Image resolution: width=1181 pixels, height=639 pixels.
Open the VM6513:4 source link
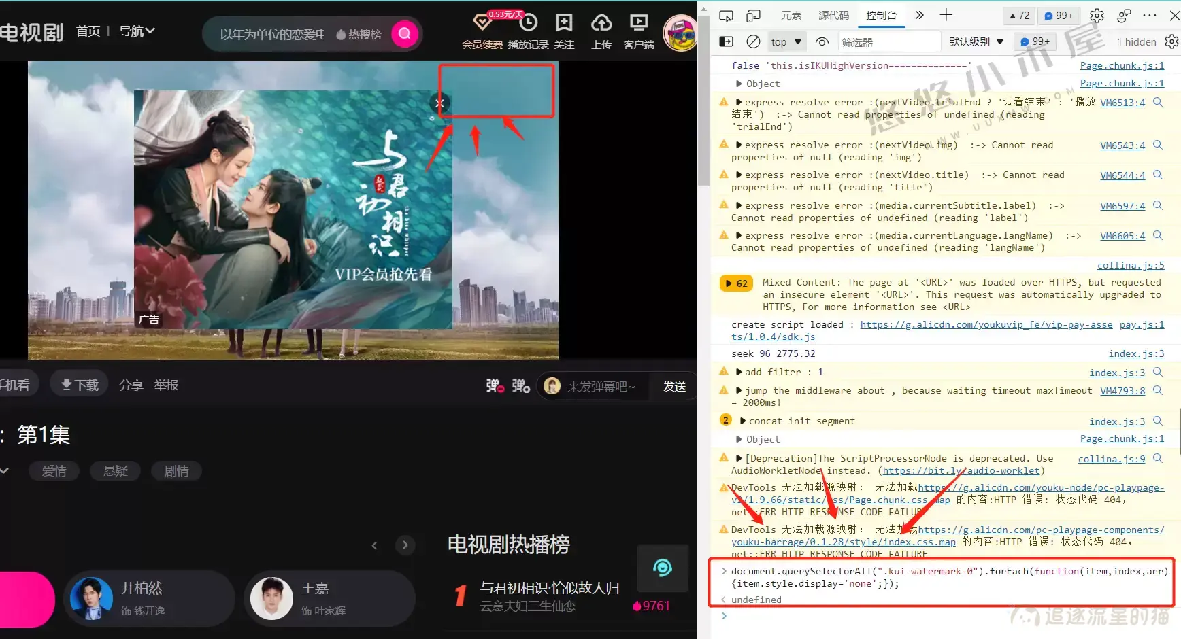(1122, 102)
